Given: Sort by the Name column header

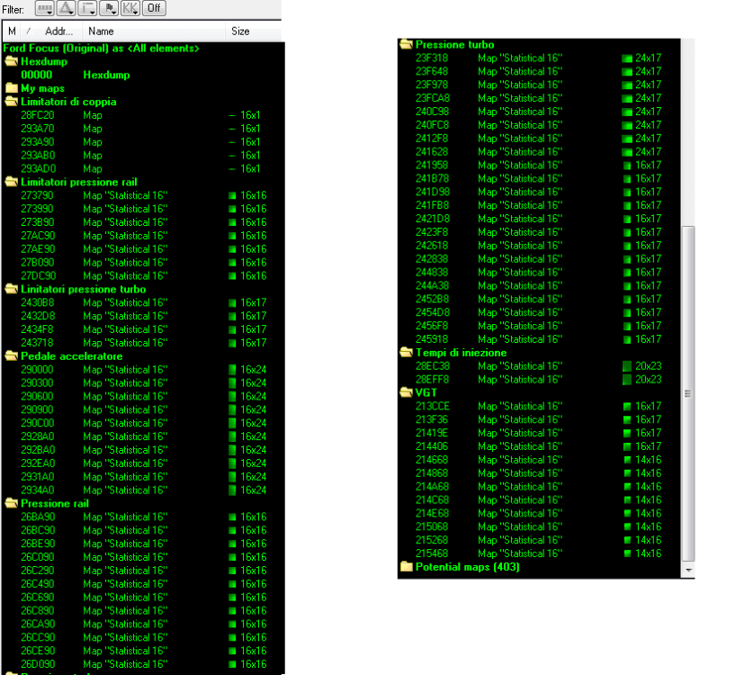Looking at the screenshot, I should click(154, 31).
